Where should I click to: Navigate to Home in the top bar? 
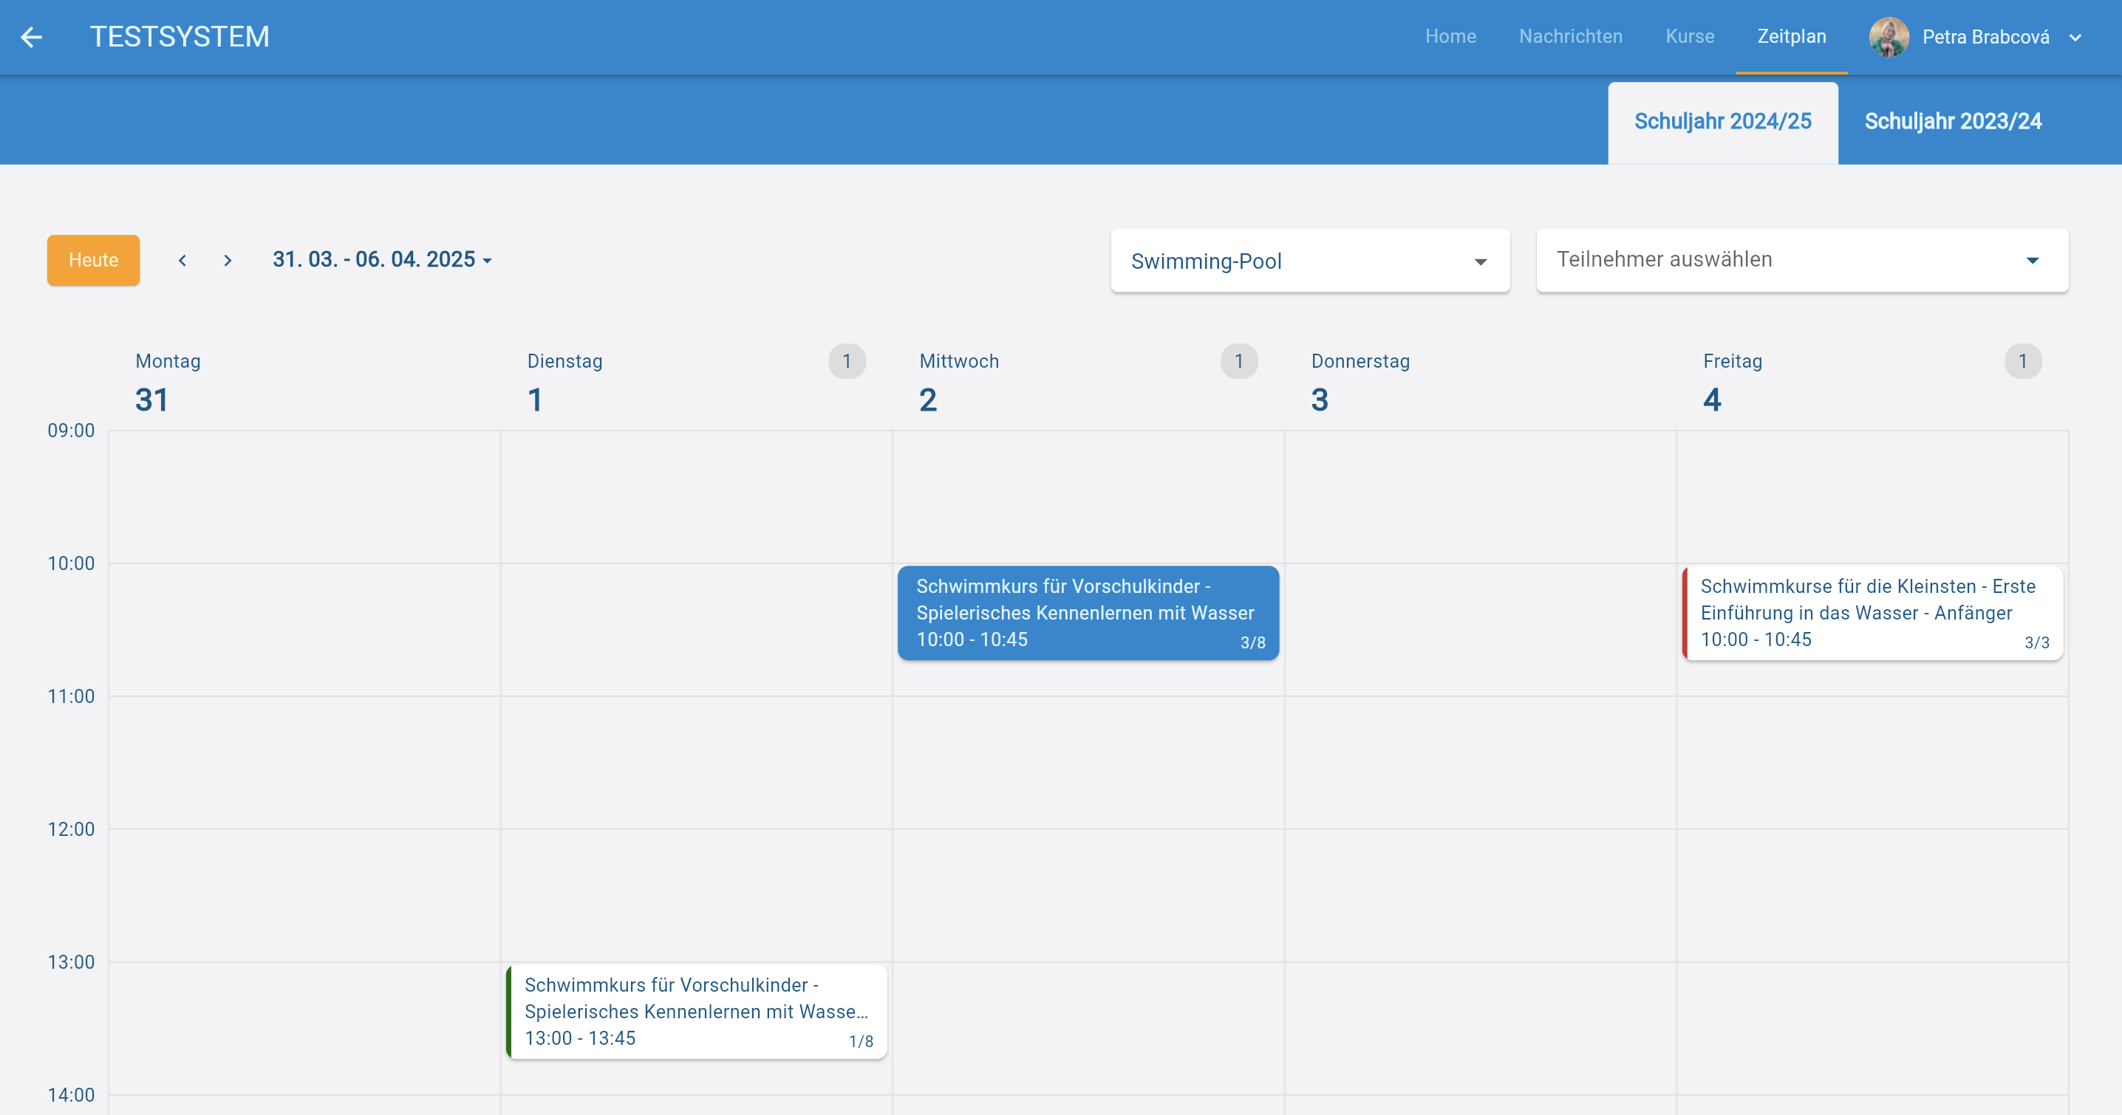coord(1450,37)
